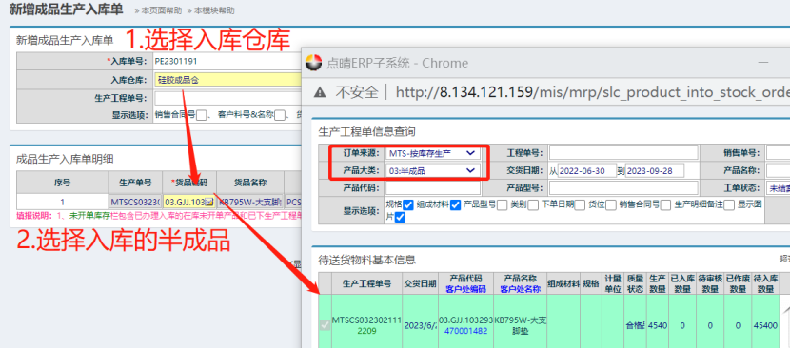Tick the 销售合同号 checkbox in query panel
This screenshot has height=349, width=790.
665,205
